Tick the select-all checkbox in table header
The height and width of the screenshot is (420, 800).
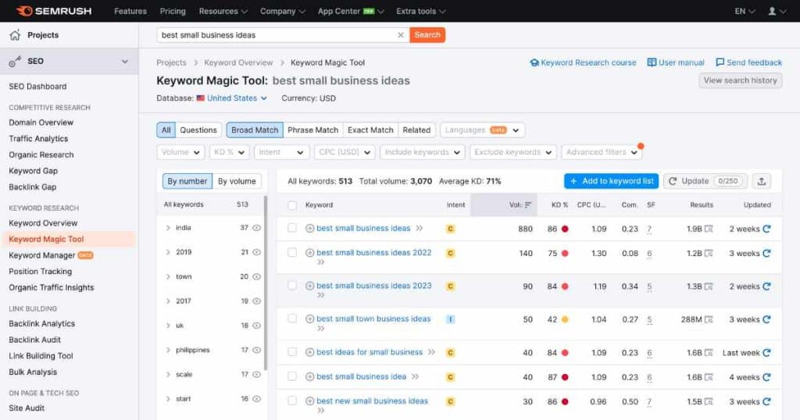tap(292, 205)
